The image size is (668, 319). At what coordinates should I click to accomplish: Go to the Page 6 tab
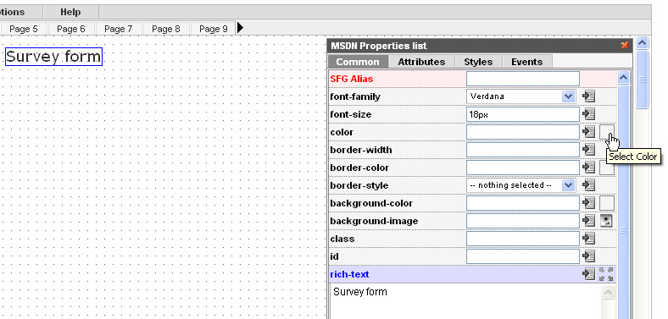(x=71, y=29)
